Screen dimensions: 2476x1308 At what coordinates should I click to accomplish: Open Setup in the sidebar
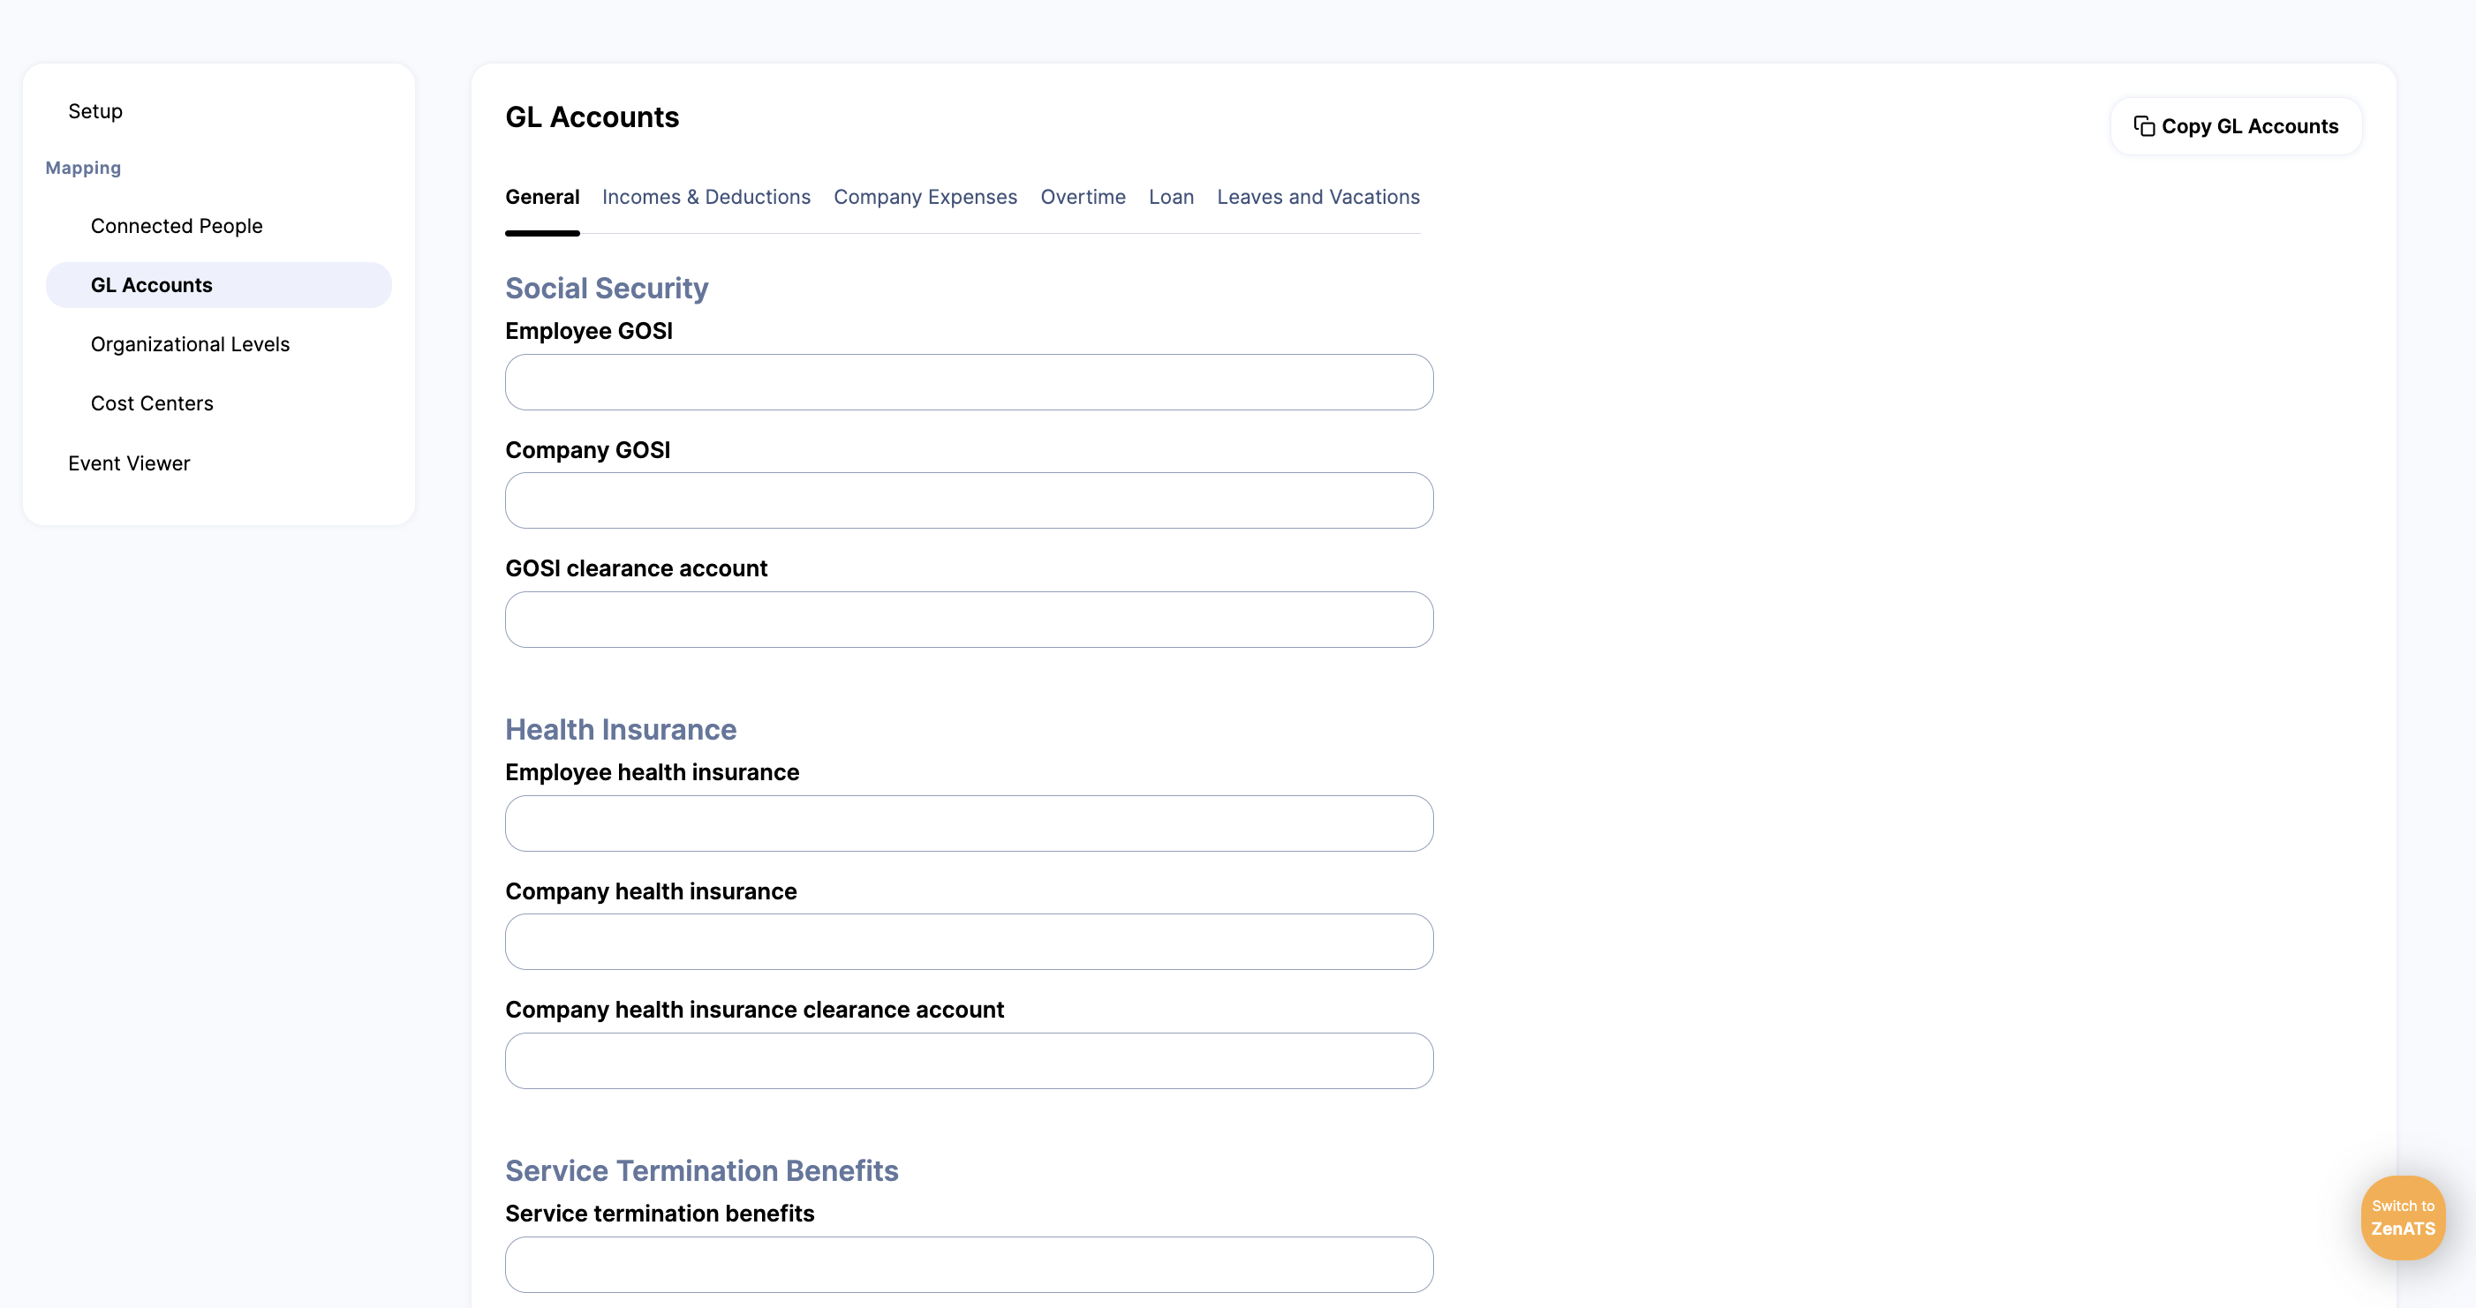coord(95,111)
